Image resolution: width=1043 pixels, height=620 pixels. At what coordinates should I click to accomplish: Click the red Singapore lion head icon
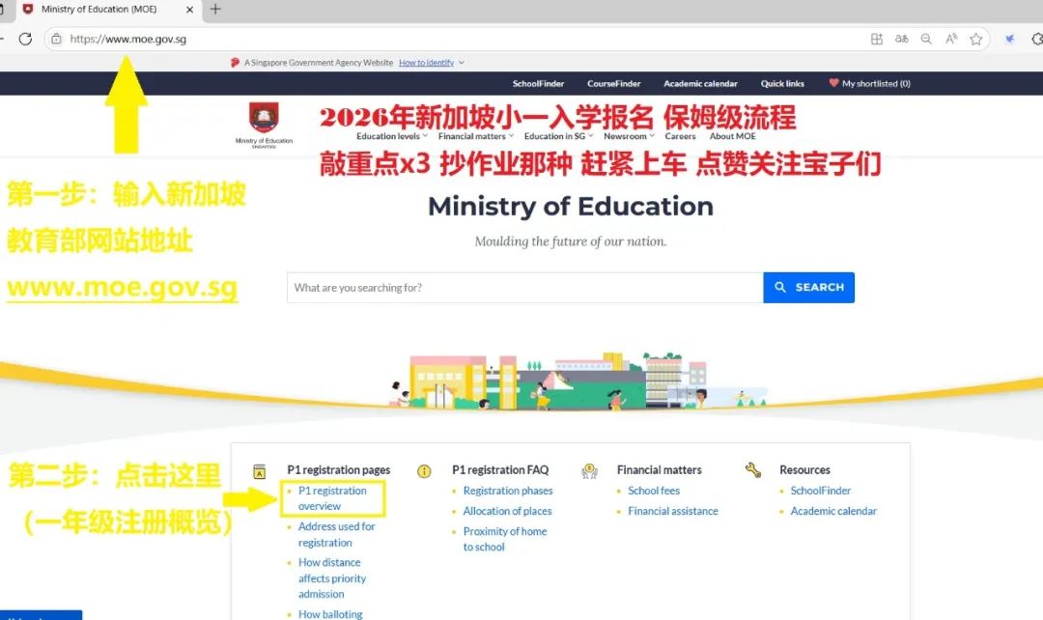click(234, 63)
